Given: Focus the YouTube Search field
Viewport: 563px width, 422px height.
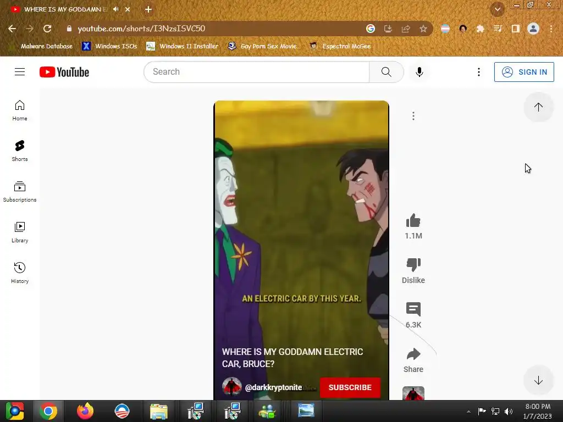Looking at the screenshot, I should (x=256, y=72).
